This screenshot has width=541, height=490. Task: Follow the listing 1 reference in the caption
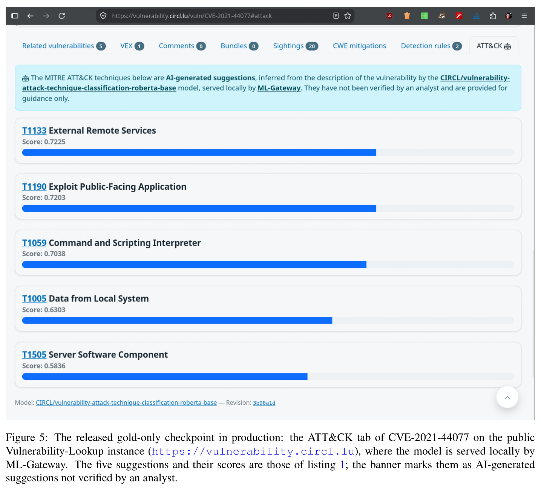[x=342, y=465]
